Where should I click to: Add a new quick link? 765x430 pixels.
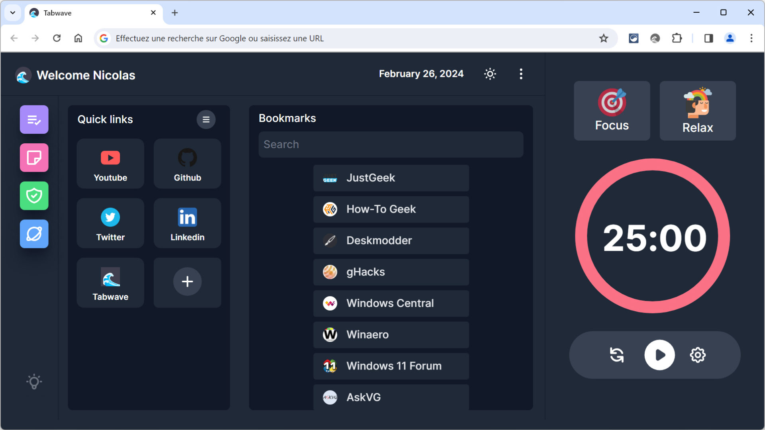click(187, 282)
